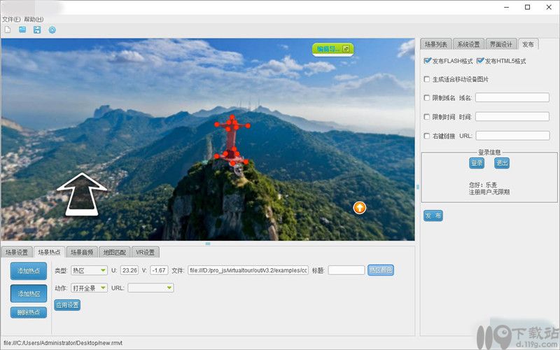This screenshot has width=560, height=350.
Task: Click the 标题 title field
Action: point(346,270)
